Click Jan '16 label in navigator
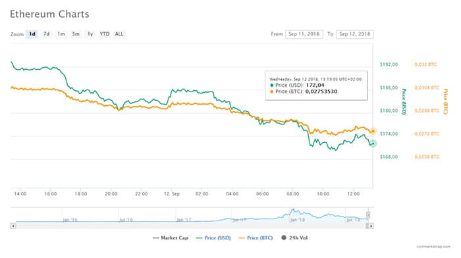 [70, 220]
